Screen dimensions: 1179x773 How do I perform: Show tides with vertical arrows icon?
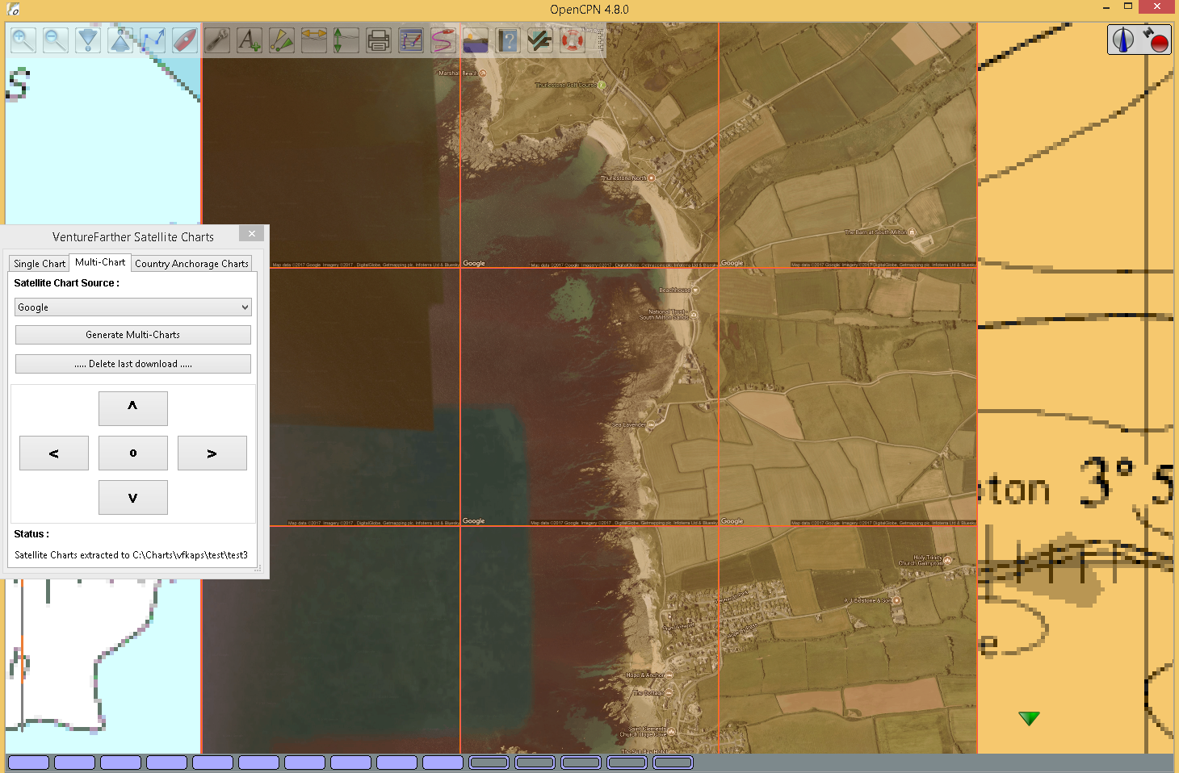coord(346,40)
